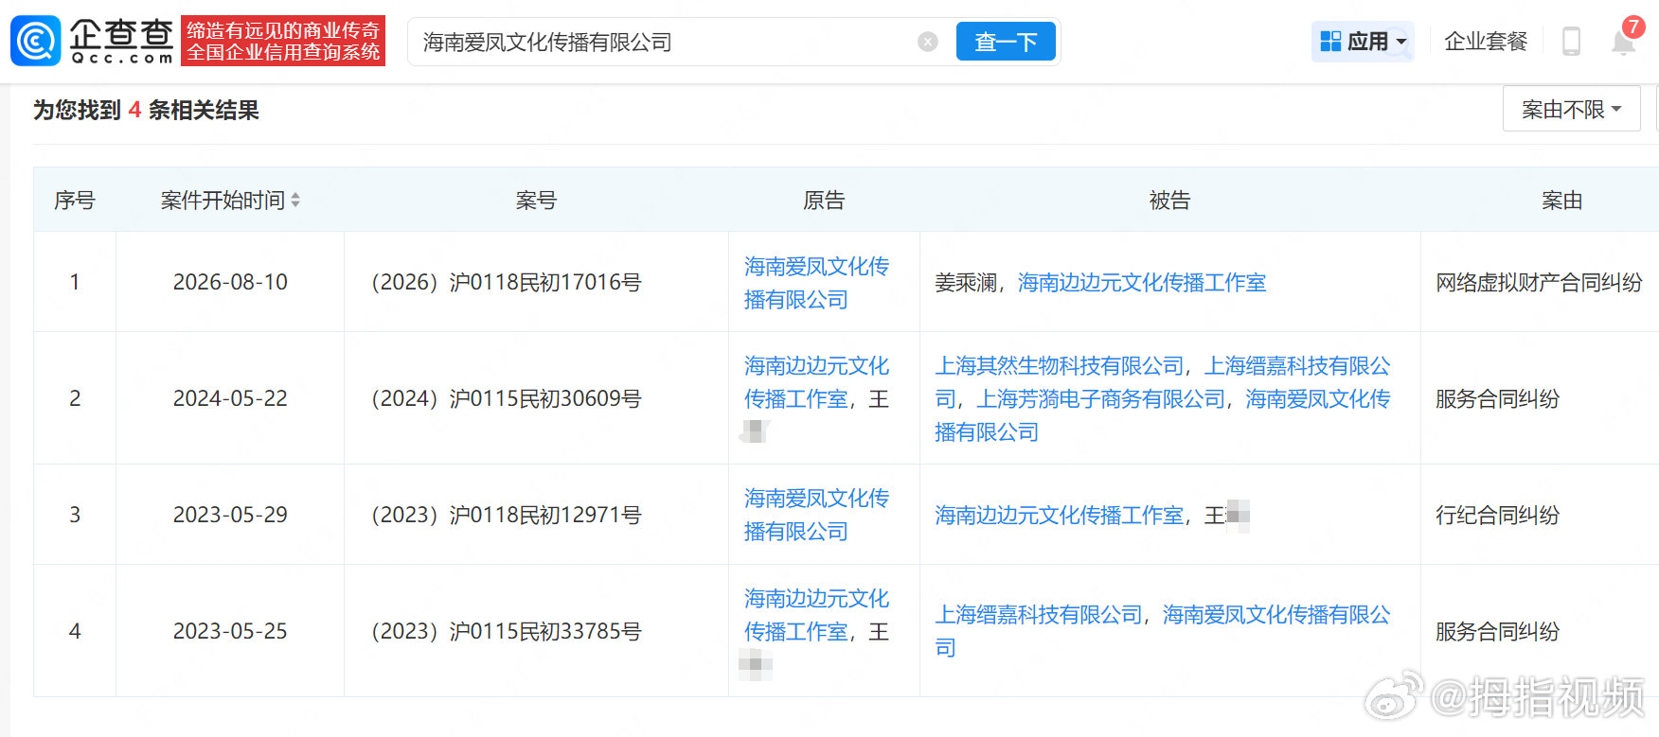This screenshot has width=1659, height=737.
Task: Click the date 2023-05-29
Action: pyautogui.click(x=230, y=515)
